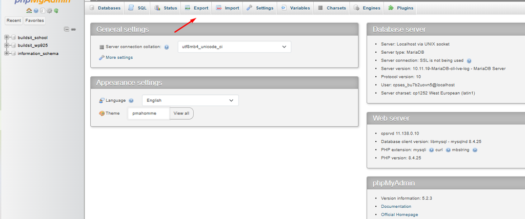Open the Import tab
Image resolution: width=525 pixels, height=219 pixels.
(227, 8)
